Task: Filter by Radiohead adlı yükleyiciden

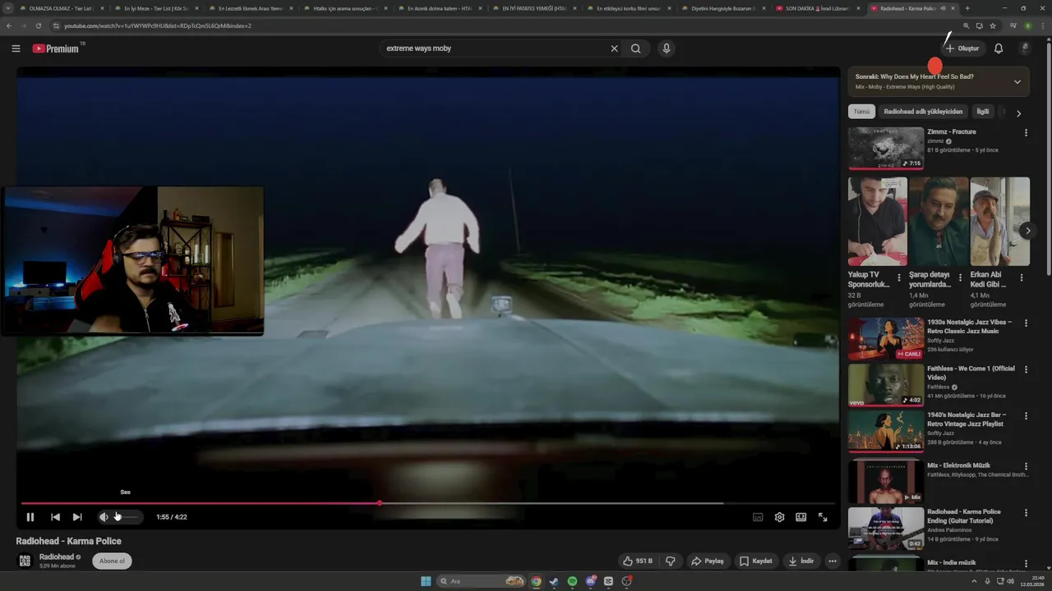Action: 923,112
